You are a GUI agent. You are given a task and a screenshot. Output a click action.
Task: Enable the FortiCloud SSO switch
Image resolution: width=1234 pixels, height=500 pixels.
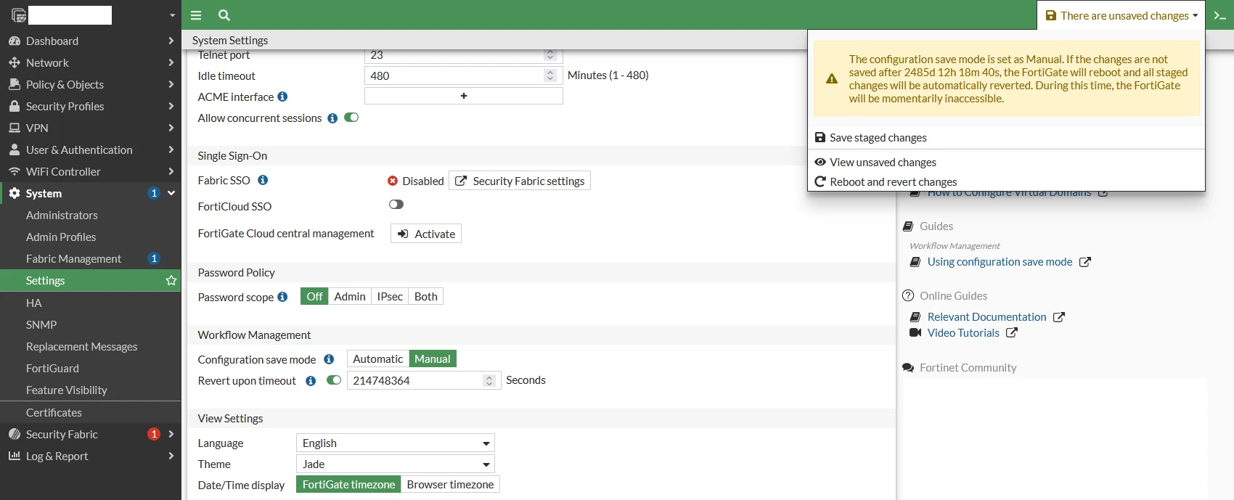396,205
